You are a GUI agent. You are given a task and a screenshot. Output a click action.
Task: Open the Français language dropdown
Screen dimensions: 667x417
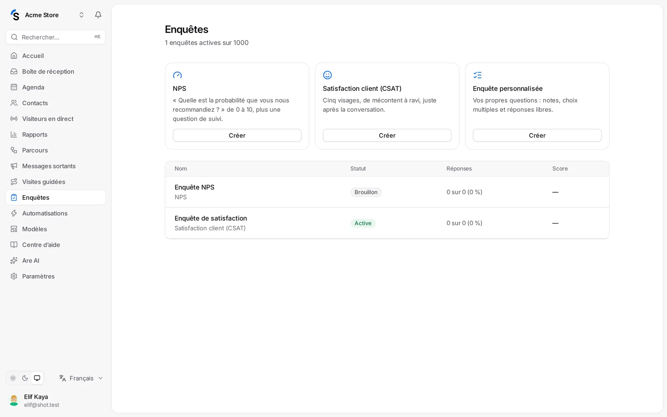pos(81,378)
